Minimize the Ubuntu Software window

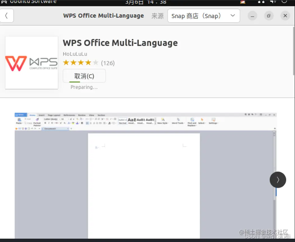point(252,16)
